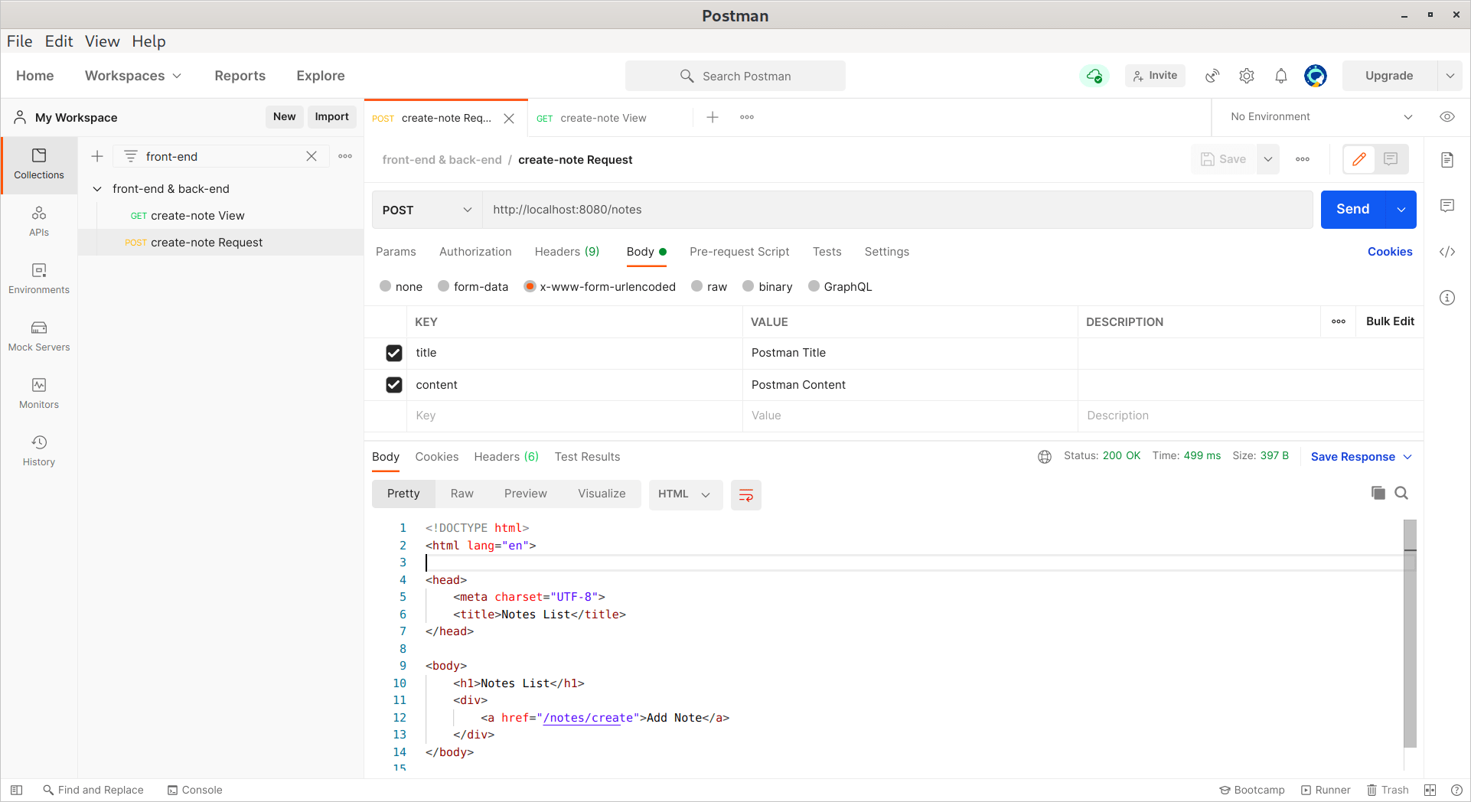Search within the response body
This screenshot has width=1471, height=802.
pos(1401,493)
